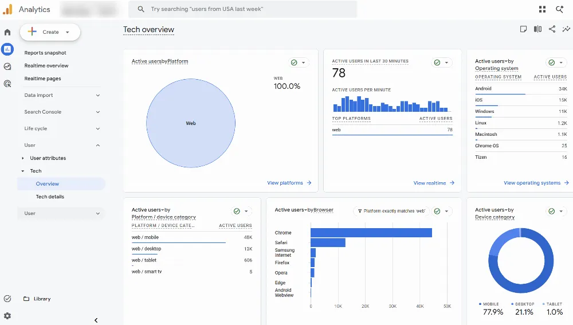Click the search magnifier icon
Image resolution: width=573 pixels, height=325 pixels.
click(141, 9)
